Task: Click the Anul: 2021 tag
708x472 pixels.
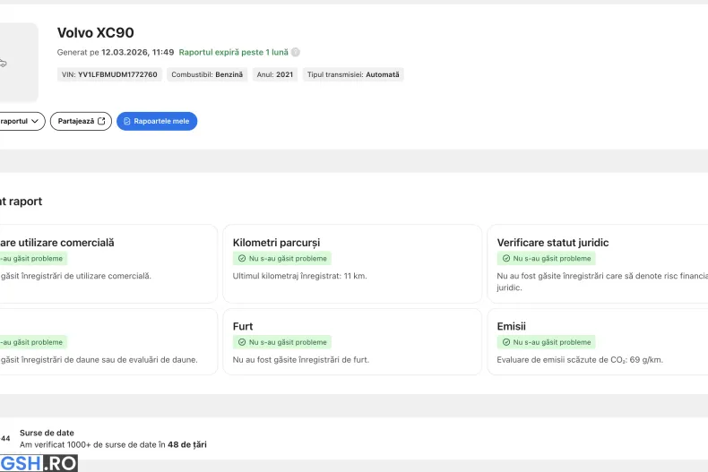Action: pyautogui.click(x=275, y=74)
